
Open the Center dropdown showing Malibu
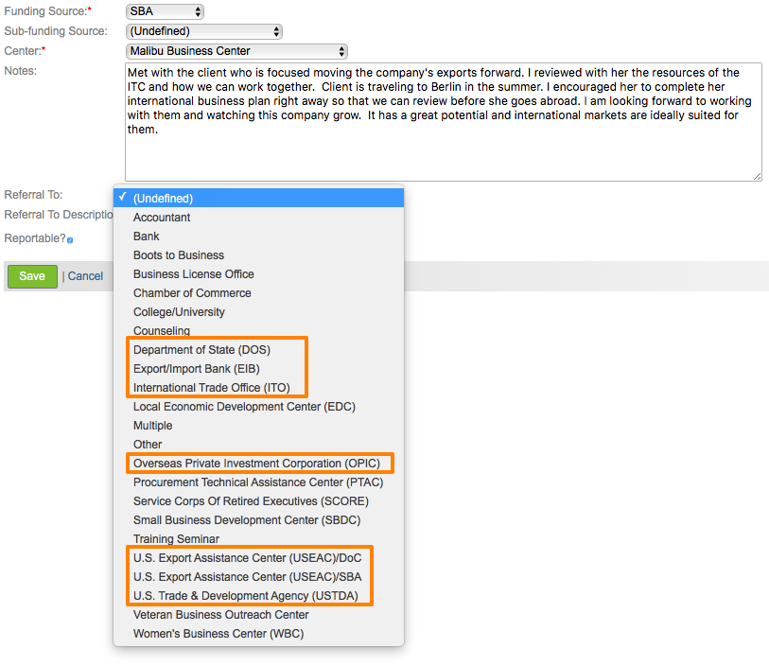pyautogui.click(x=236, y=51)
